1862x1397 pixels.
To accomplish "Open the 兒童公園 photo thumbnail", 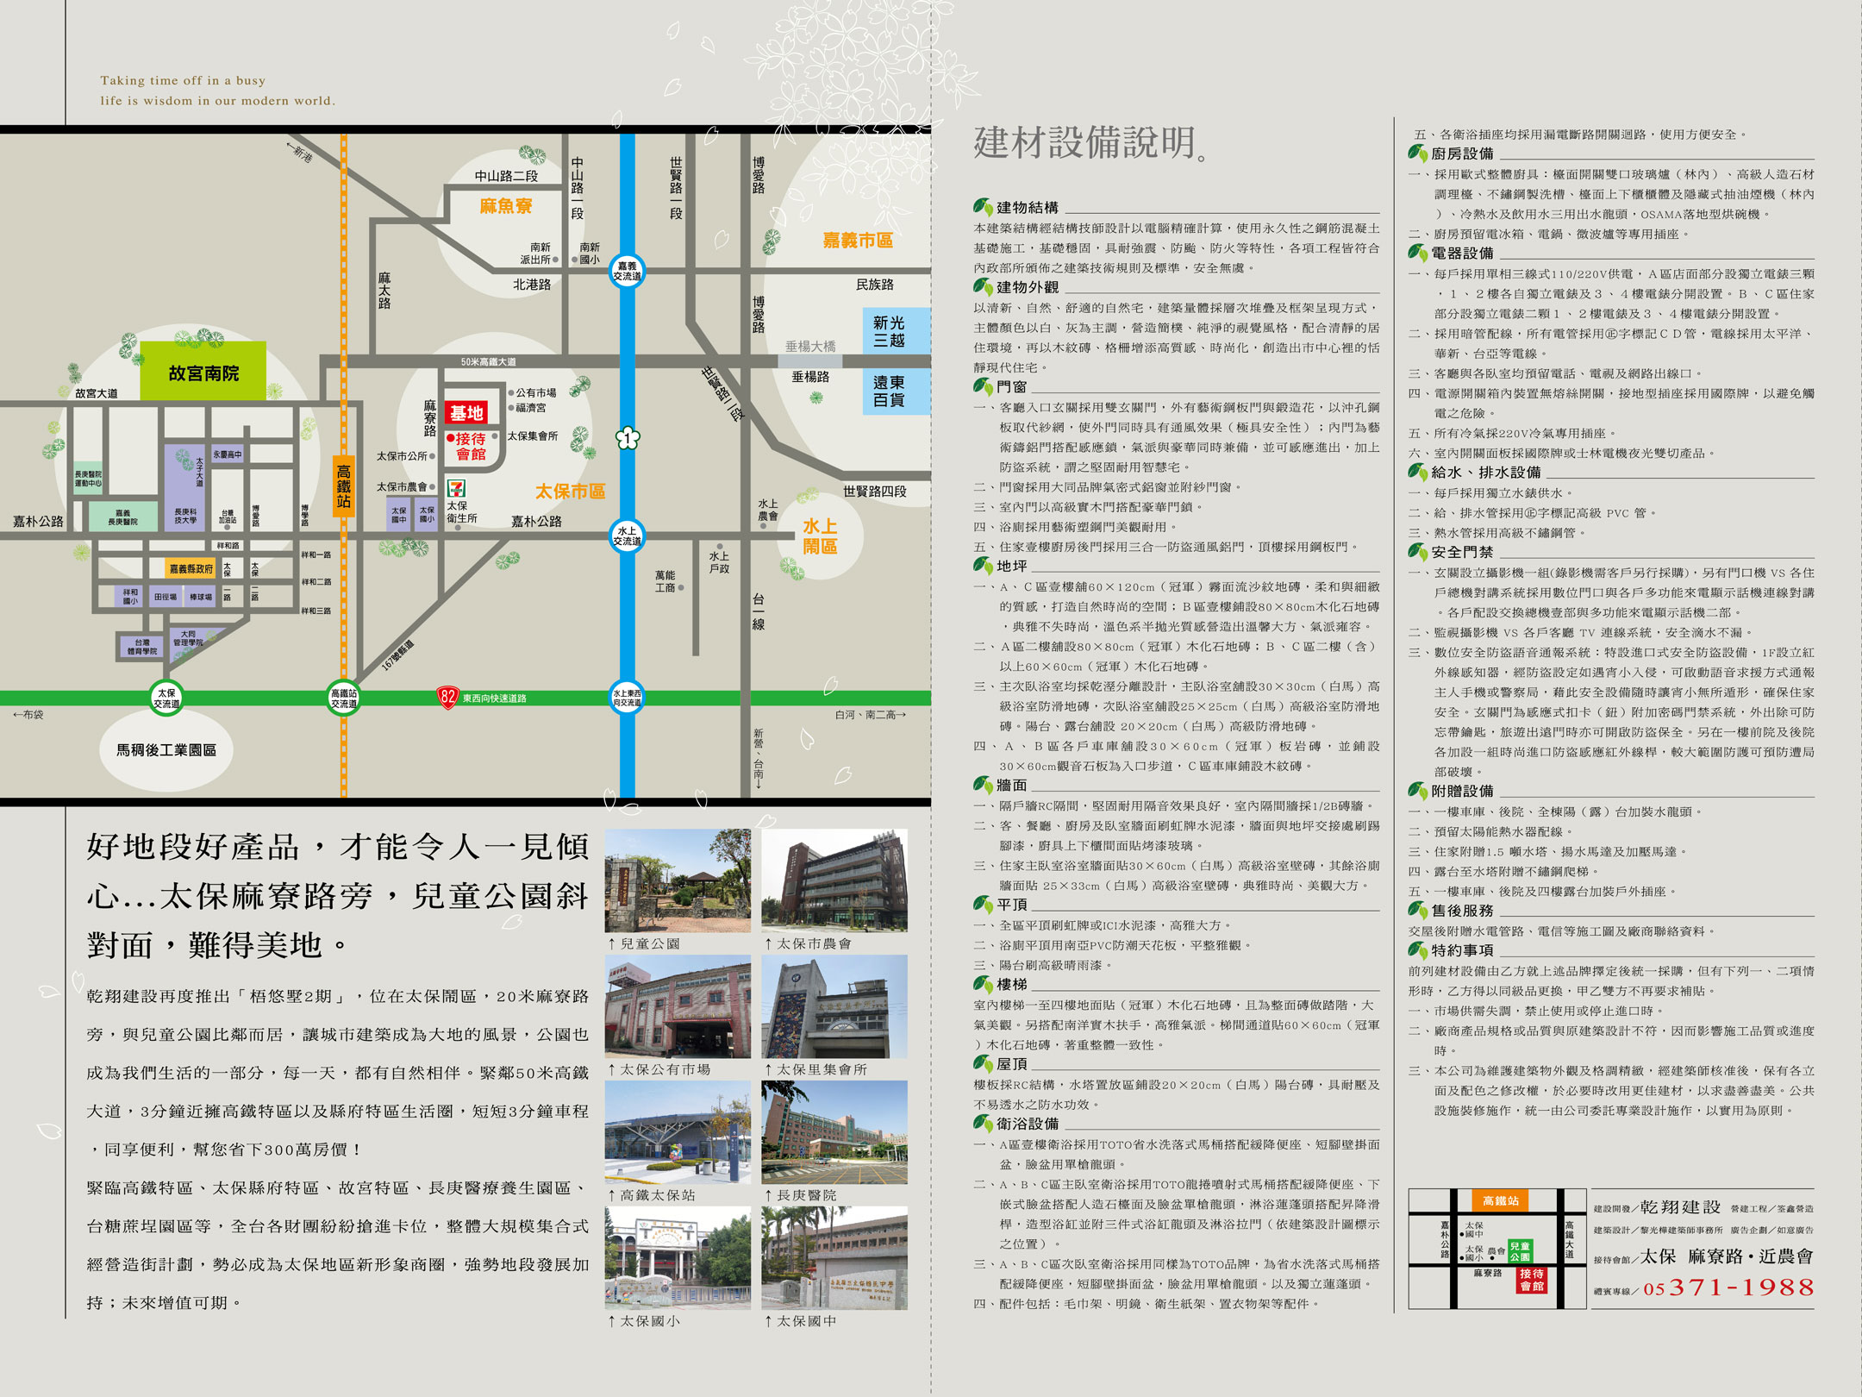I will point(678,880).
